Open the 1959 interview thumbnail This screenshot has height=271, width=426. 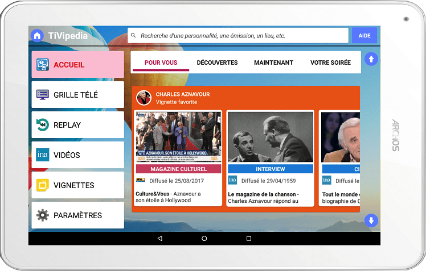(270, 137)
